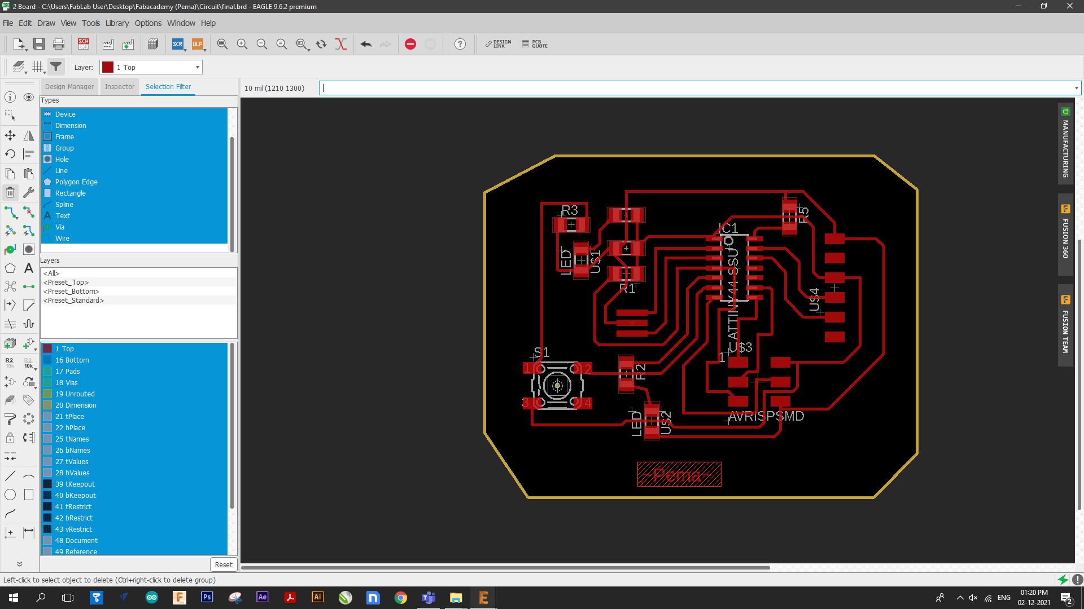The width and height of the screenshot is (1084, 609).
Task: Open the Manufacturing side panel
Action: click(x=1065, y=143)
